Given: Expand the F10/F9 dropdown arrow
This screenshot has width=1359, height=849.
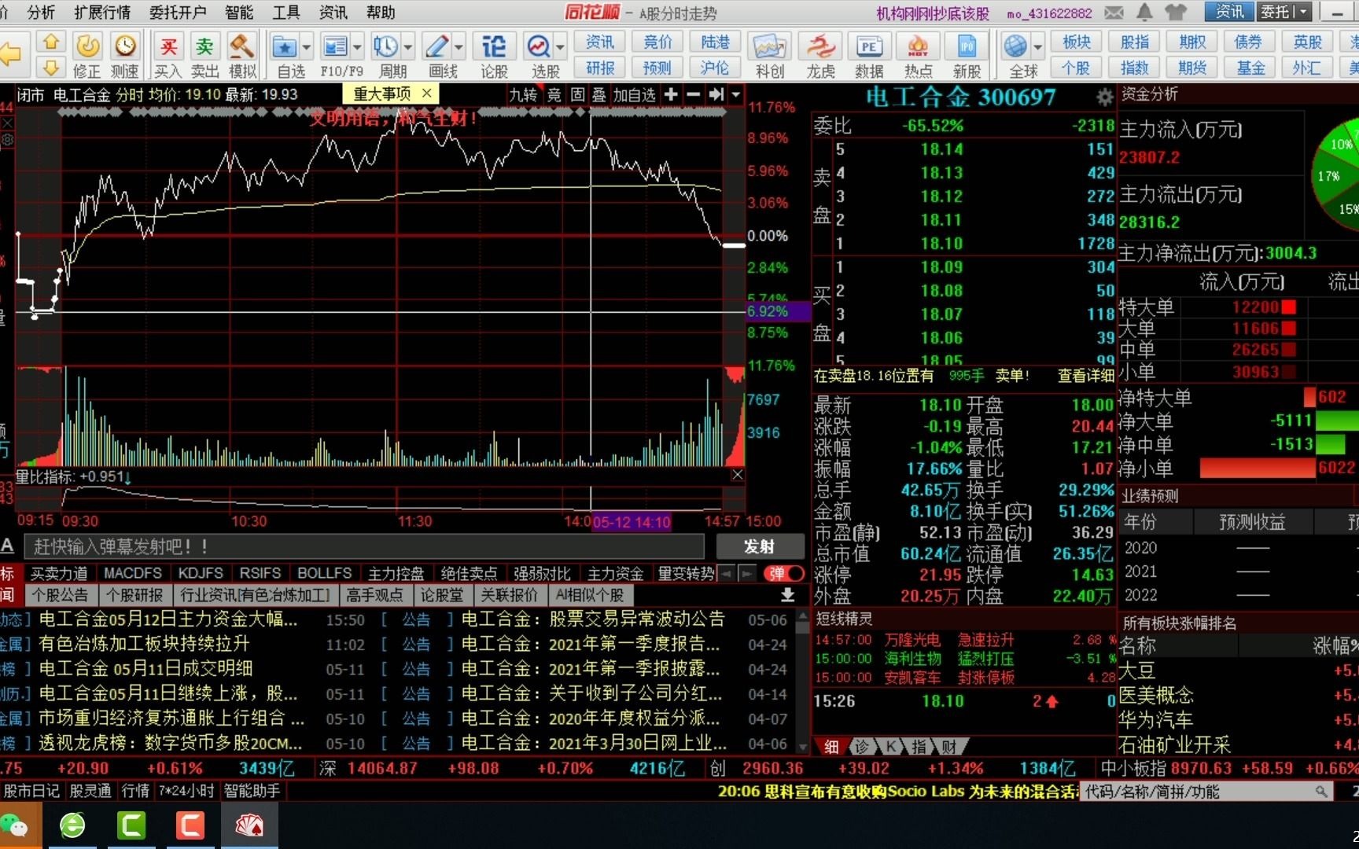Looking at the screenshot, I should tap(357, 47).
